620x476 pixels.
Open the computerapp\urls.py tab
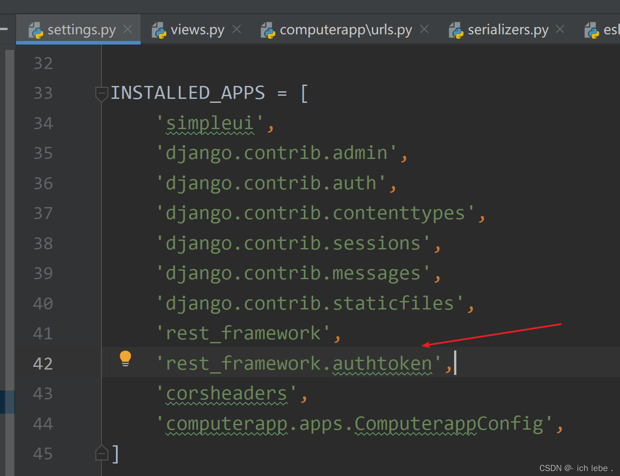[346, 30]
